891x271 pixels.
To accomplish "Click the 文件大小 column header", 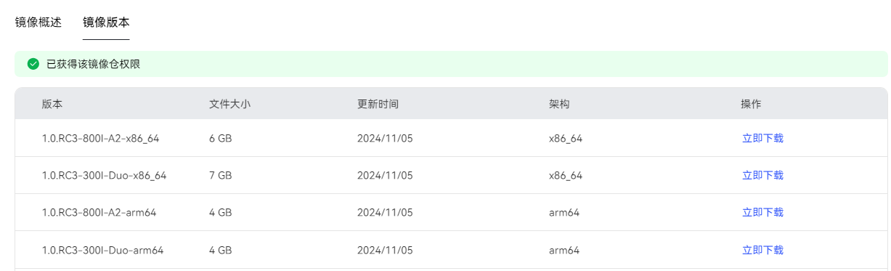I will (229, 104).
